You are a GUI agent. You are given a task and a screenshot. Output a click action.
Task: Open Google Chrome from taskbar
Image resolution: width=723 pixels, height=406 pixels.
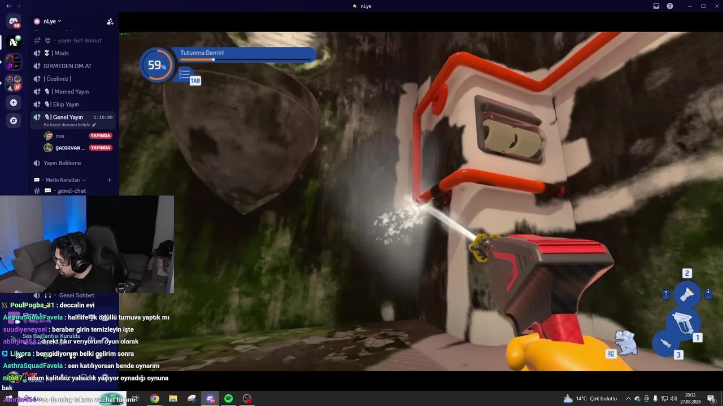click(154, 399)
